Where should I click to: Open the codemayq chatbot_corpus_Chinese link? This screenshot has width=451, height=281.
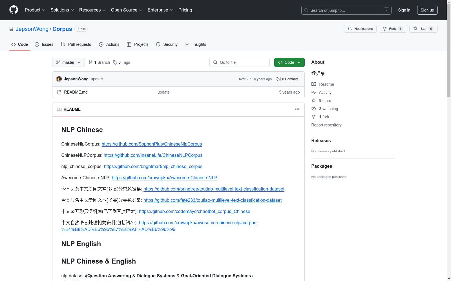tap(194, 211)
